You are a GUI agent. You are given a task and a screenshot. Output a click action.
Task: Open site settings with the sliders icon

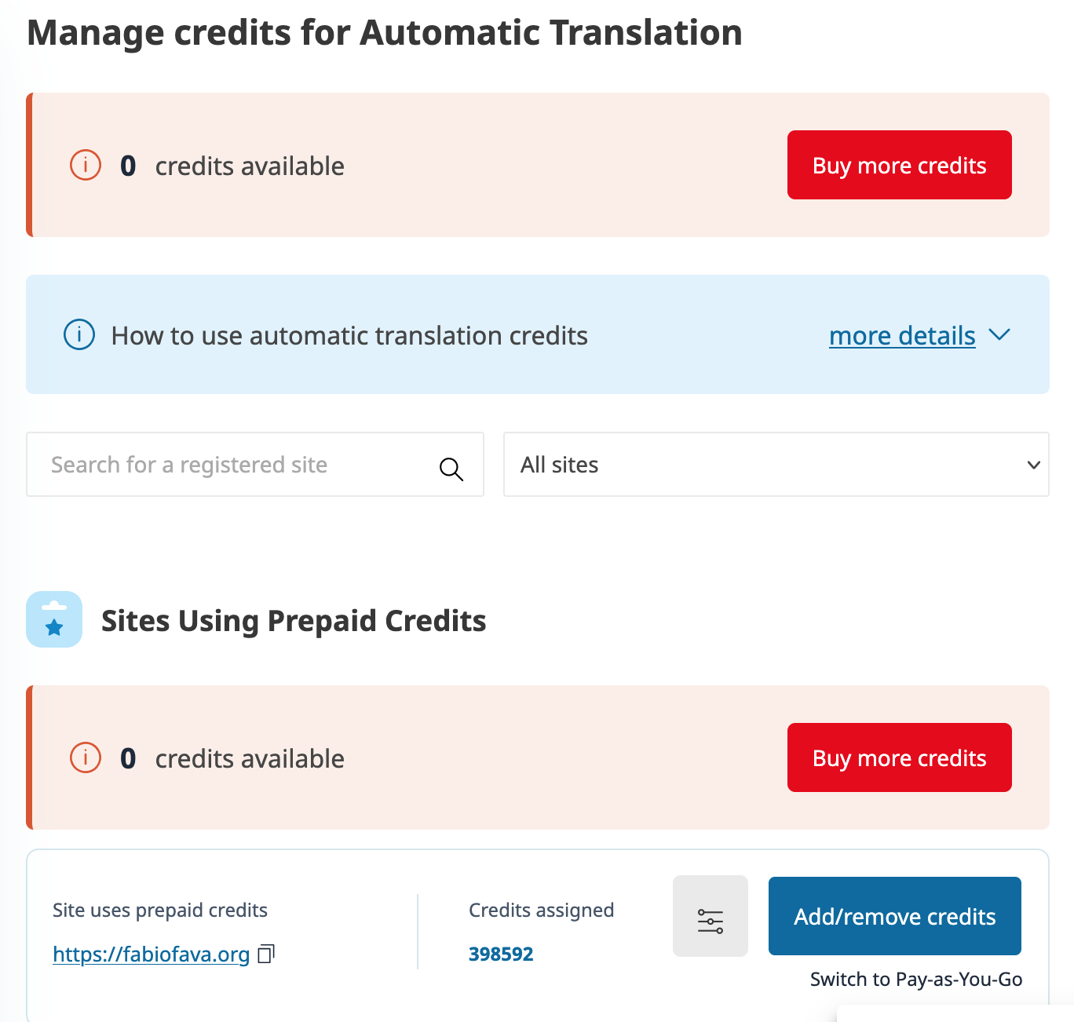pyautogui.click(x=711, y=917)
